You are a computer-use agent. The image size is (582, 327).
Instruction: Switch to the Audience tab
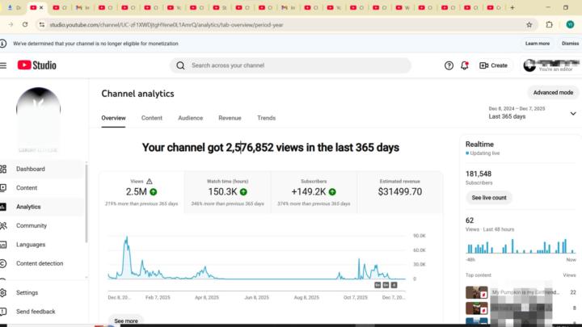coord(191,118)
